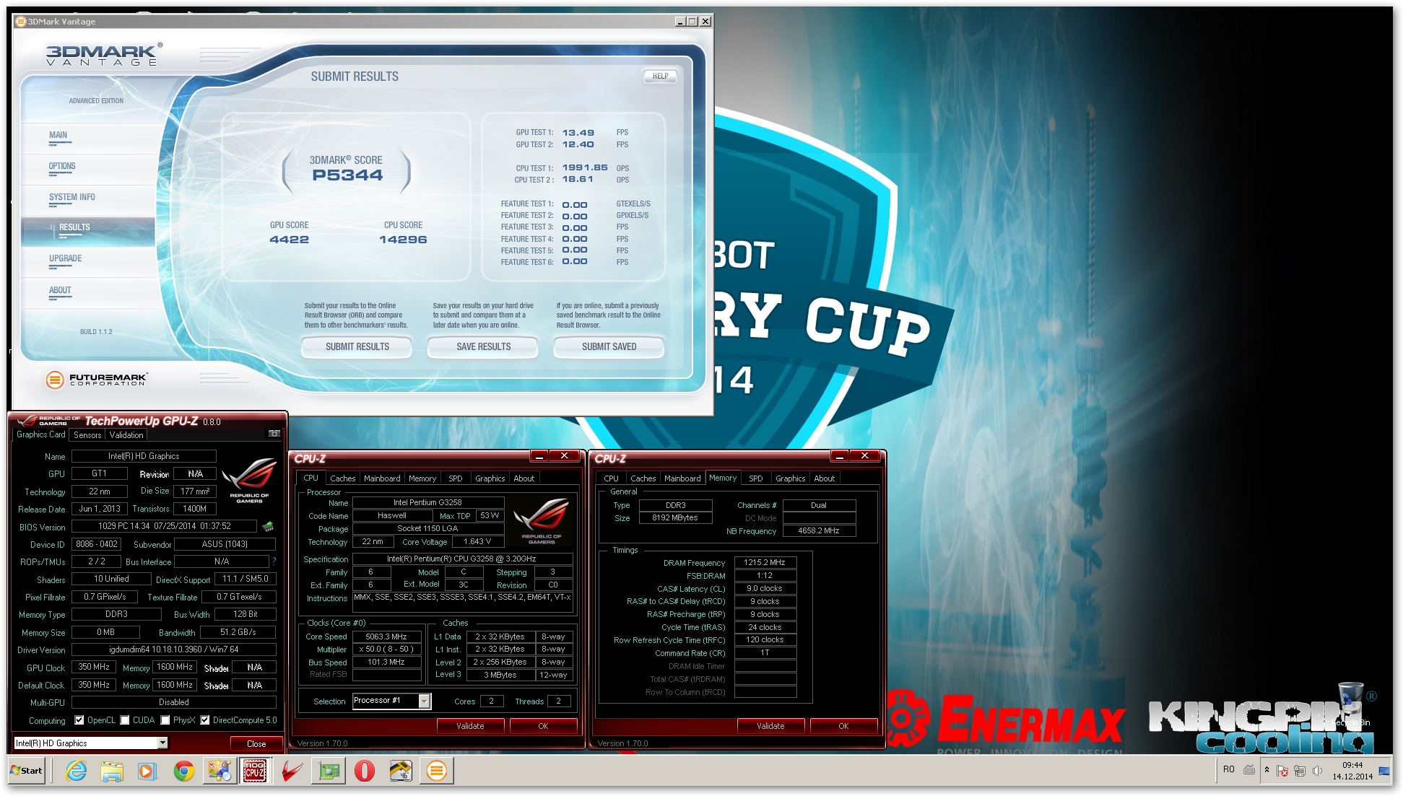Switch to Sensors tab in GPU-Z

click(x=87, y=434)
